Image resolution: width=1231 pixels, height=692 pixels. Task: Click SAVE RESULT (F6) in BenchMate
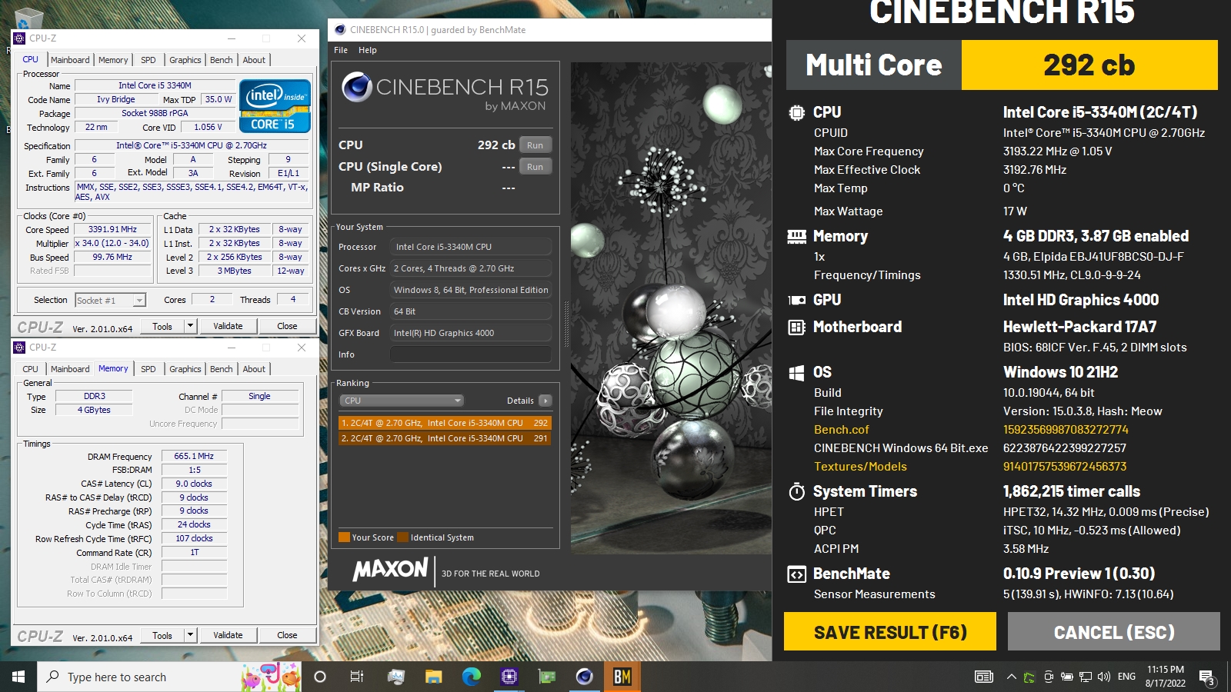[x=890, y=632]
